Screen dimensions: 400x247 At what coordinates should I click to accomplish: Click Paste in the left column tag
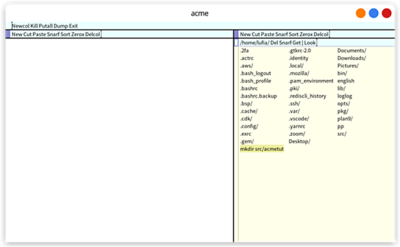tap(40, 34)
